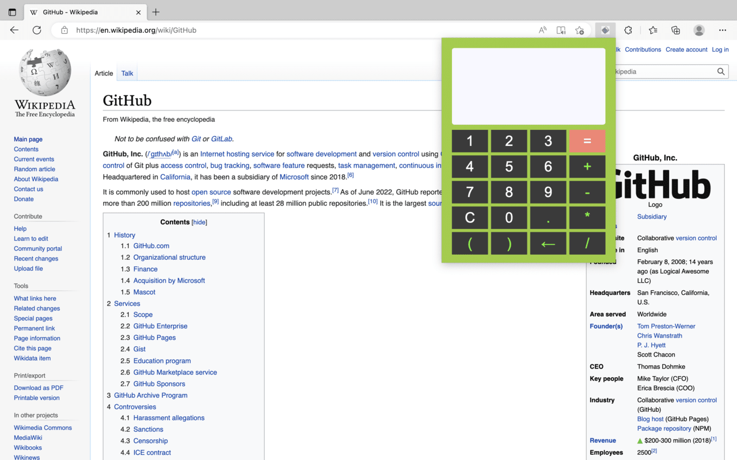Jump to GitHub Sponsors in the Contents

159,384
